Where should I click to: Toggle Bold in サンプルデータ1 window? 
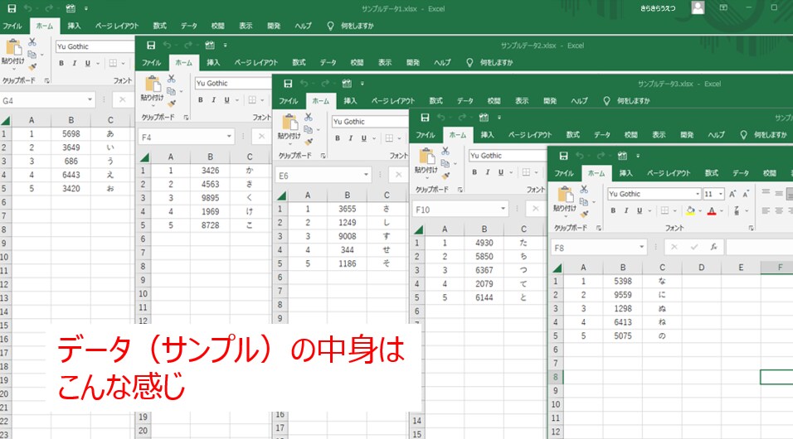[61, 63]
